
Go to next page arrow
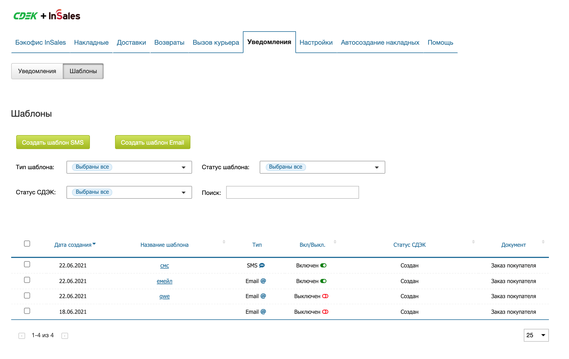[65, 336]
